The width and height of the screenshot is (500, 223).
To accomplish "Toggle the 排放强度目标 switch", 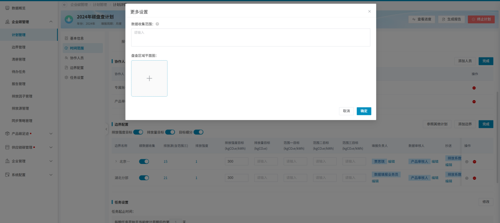I will [x=138, y=132].
